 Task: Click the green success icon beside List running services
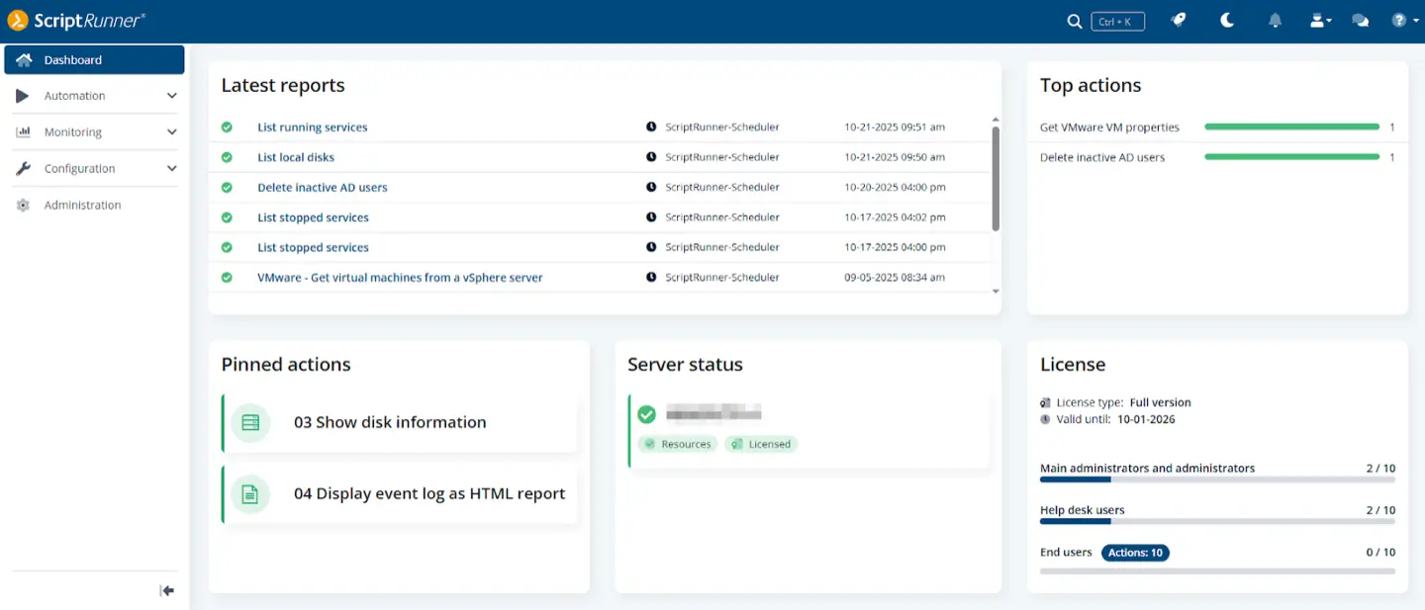pyautogui.click(x=227, y=127)
